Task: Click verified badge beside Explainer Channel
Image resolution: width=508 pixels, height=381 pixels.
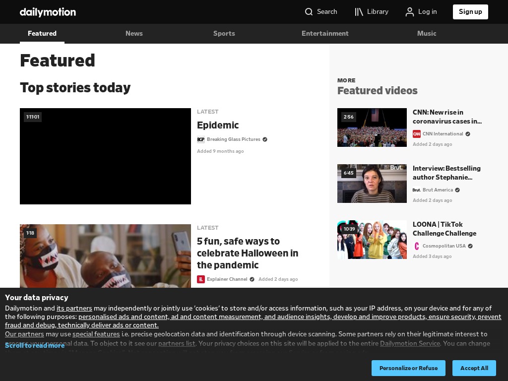Action: (x=252, y=279)
